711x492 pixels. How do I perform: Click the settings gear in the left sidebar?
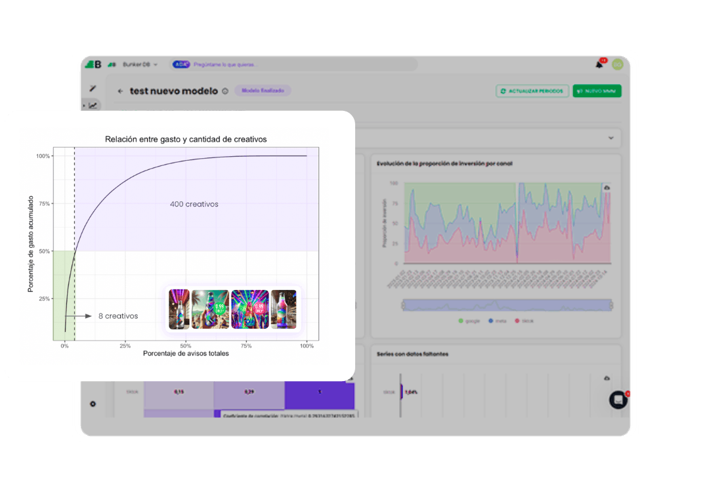tap(93, 403)
